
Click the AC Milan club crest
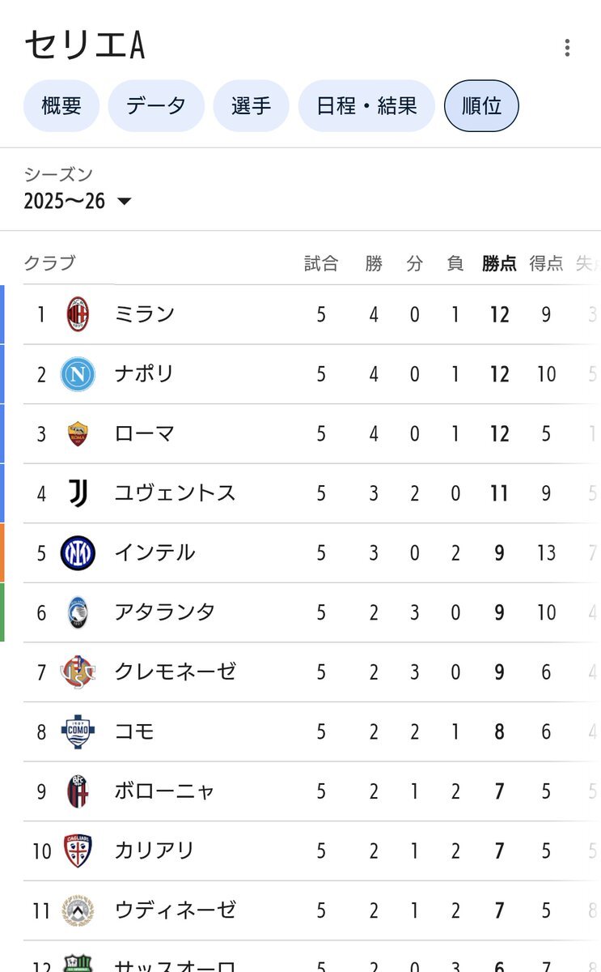78,314
